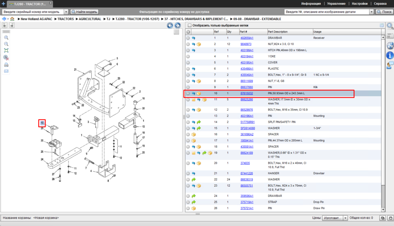Fit diagram to window icon
Viewport: 394px width, 226px height.
(x=6, y=50)
